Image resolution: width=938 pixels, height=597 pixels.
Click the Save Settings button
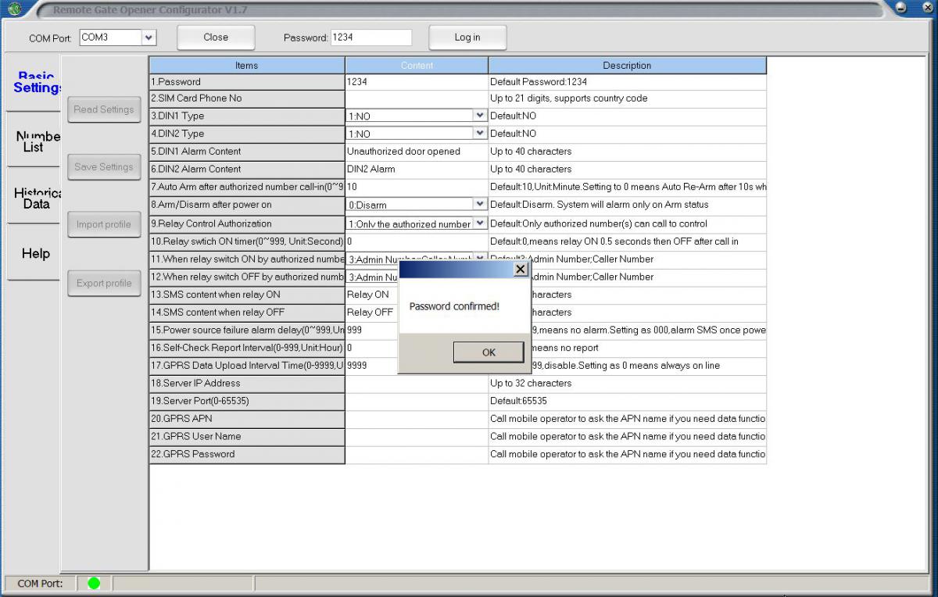coord(104,166)
